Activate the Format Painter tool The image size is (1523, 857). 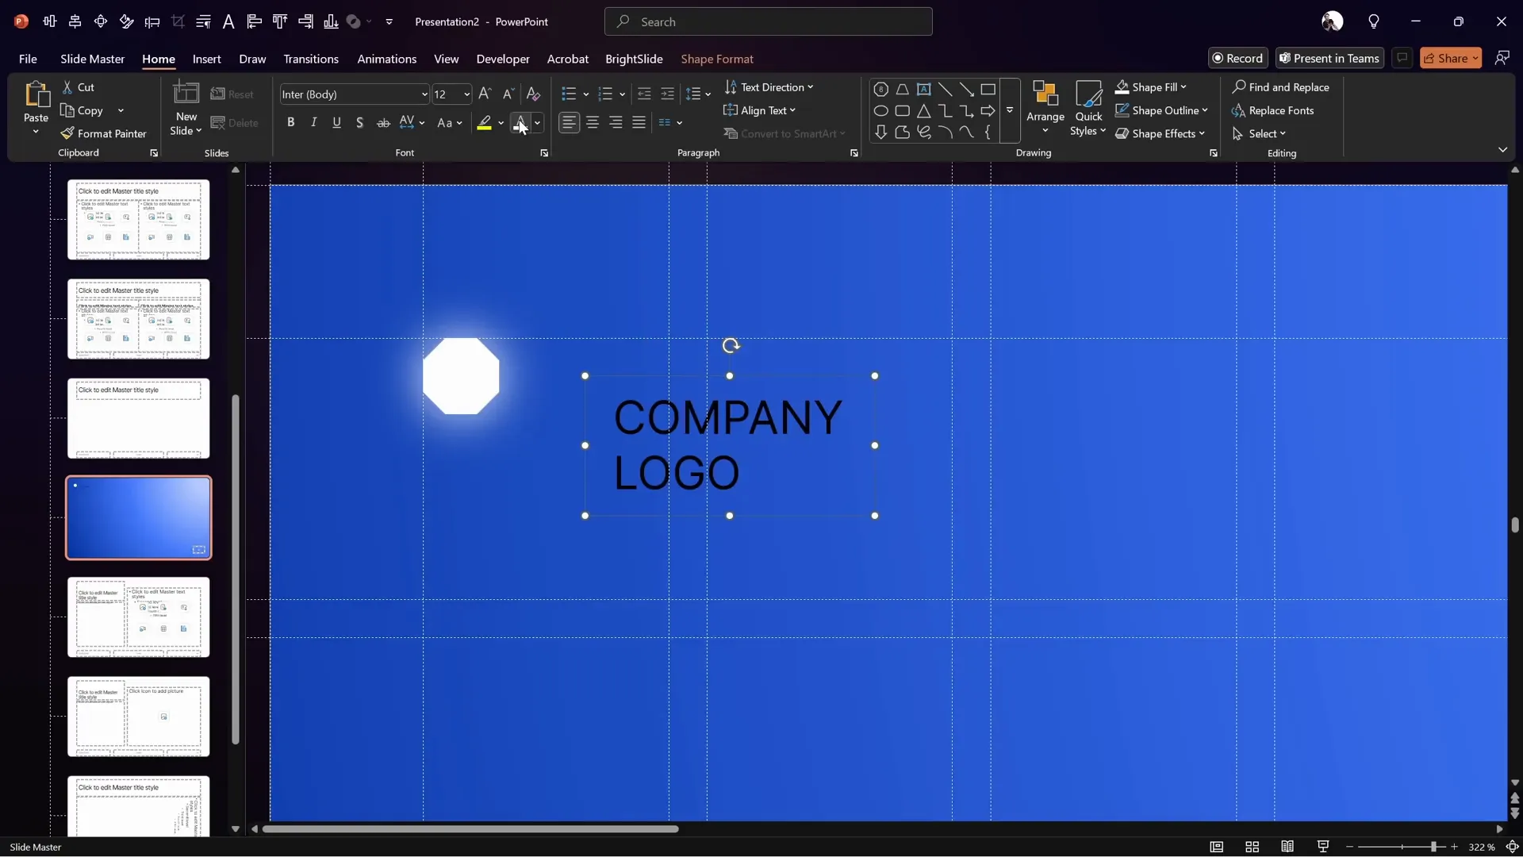[x=104, y=133]
